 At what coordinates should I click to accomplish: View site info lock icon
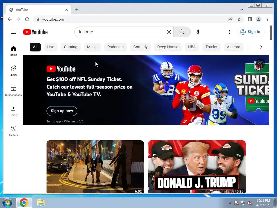pyautogui.click(x=38, y=19)
